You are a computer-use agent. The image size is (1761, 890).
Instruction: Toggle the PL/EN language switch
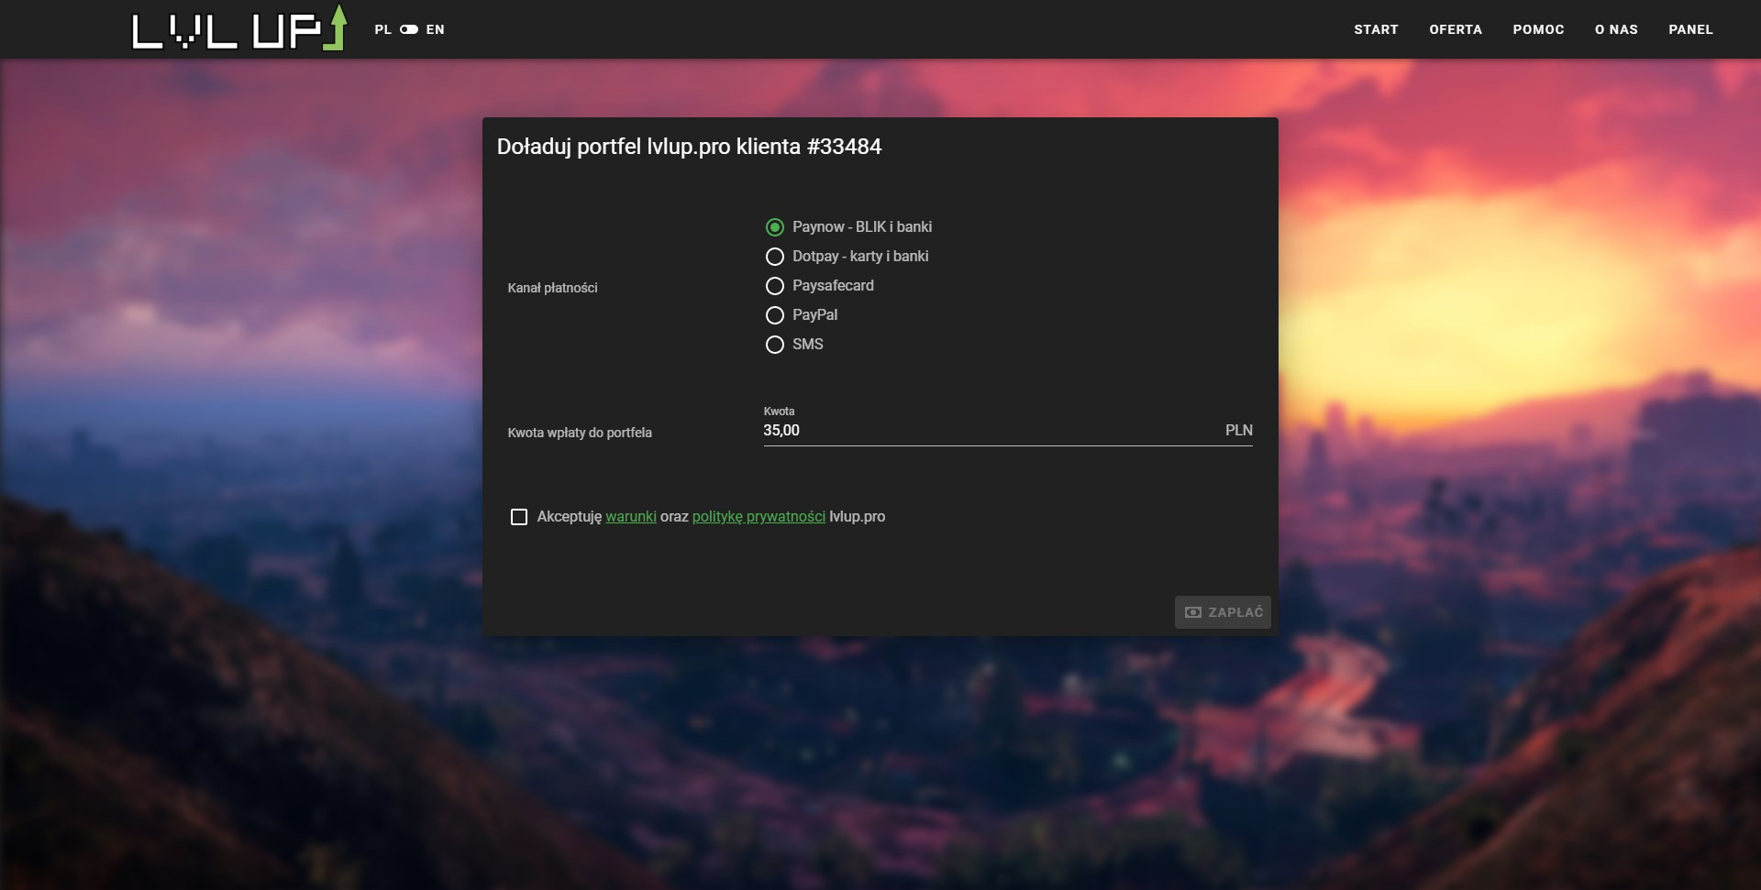(x=409, y=29)
